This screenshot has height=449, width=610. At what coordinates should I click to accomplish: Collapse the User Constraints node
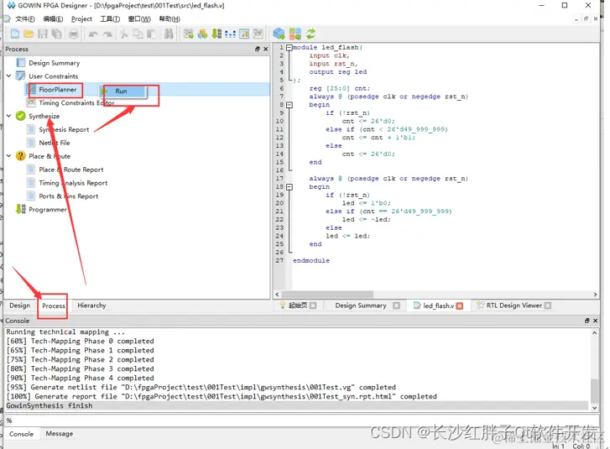(x=9, y=76)
